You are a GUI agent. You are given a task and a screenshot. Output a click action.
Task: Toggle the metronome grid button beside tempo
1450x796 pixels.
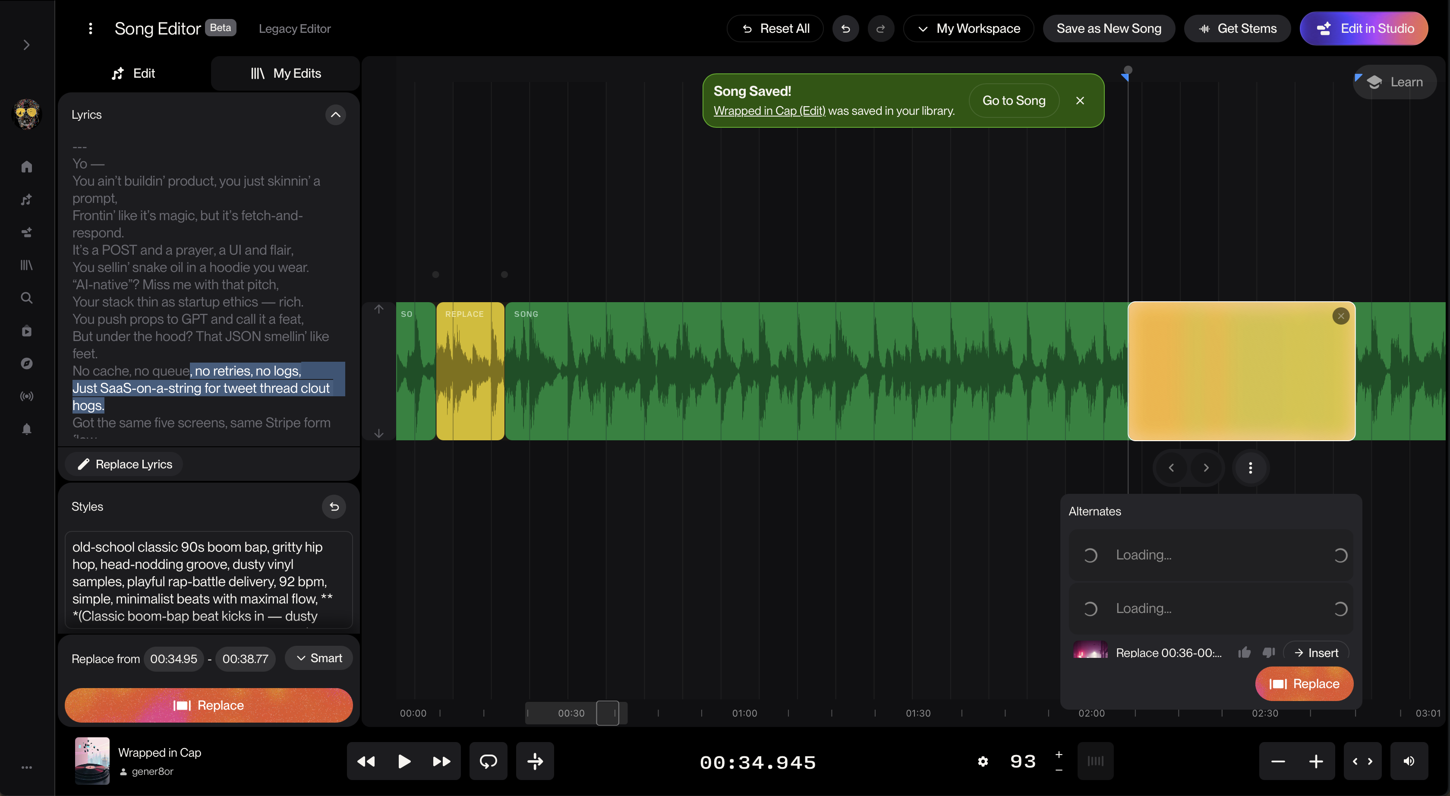pyautogui.click(x=1095, y=761)
